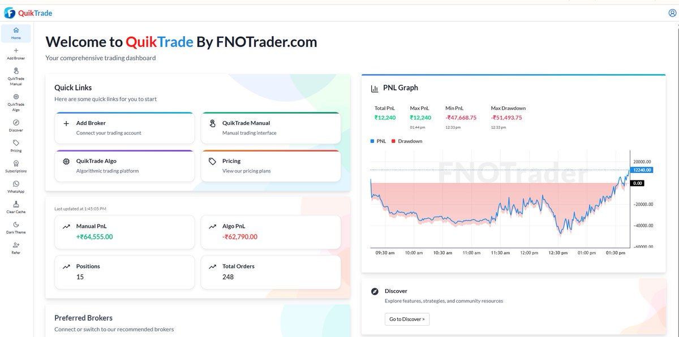
Task: Go to Home in sidebar
Action: [16, 33]
